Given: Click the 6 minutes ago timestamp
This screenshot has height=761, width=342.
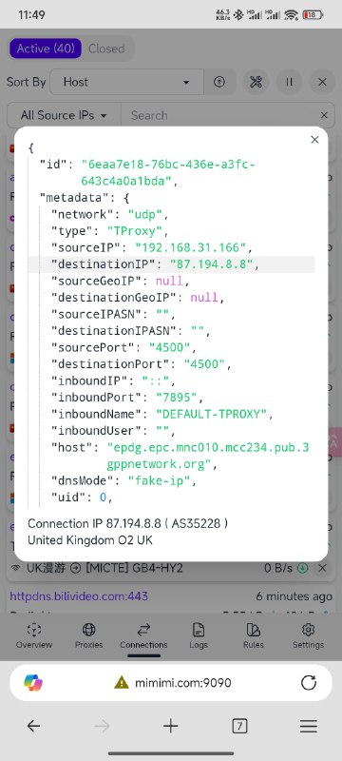Looking at the screenshot, I should pos(294,596).
